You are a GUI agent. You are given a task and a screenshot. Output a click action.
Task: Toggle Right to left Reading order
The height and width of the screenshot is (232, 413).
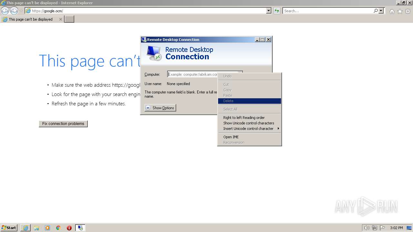click(x=249, y=118)
